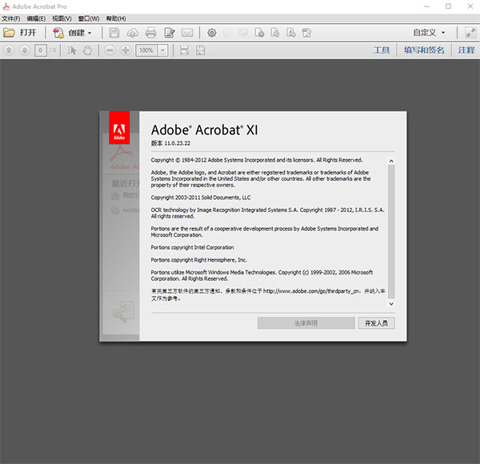Open the 注释 pane
The image size is (480, 464).
point(466,50)
